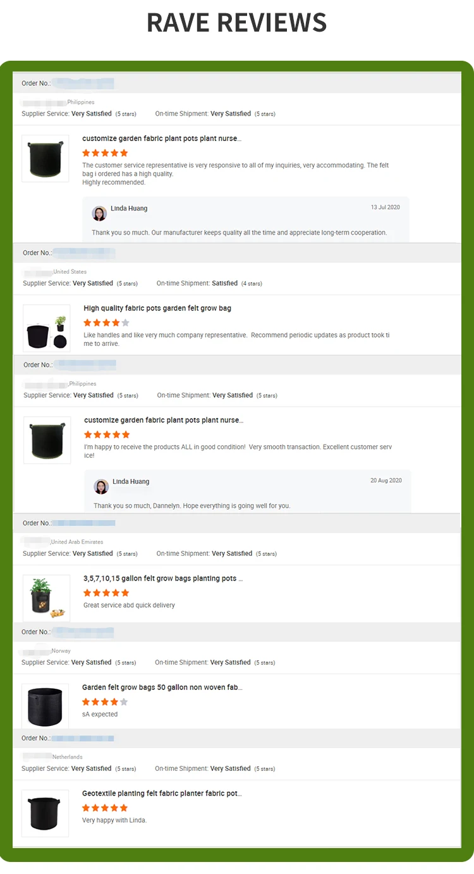Open 'Garden felt grow bags 50 gallon' product link

[x=162, y=687]
